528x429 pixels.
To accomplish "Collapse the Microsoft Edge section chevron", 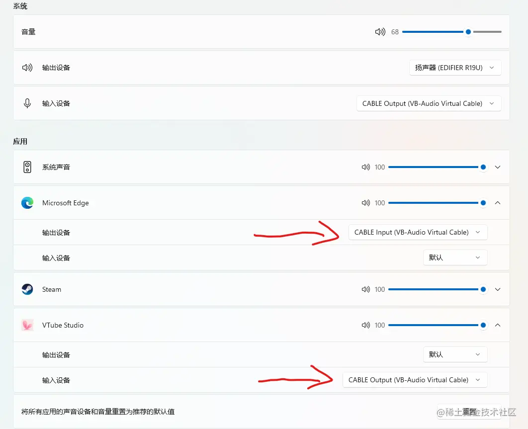I will 497,203.
